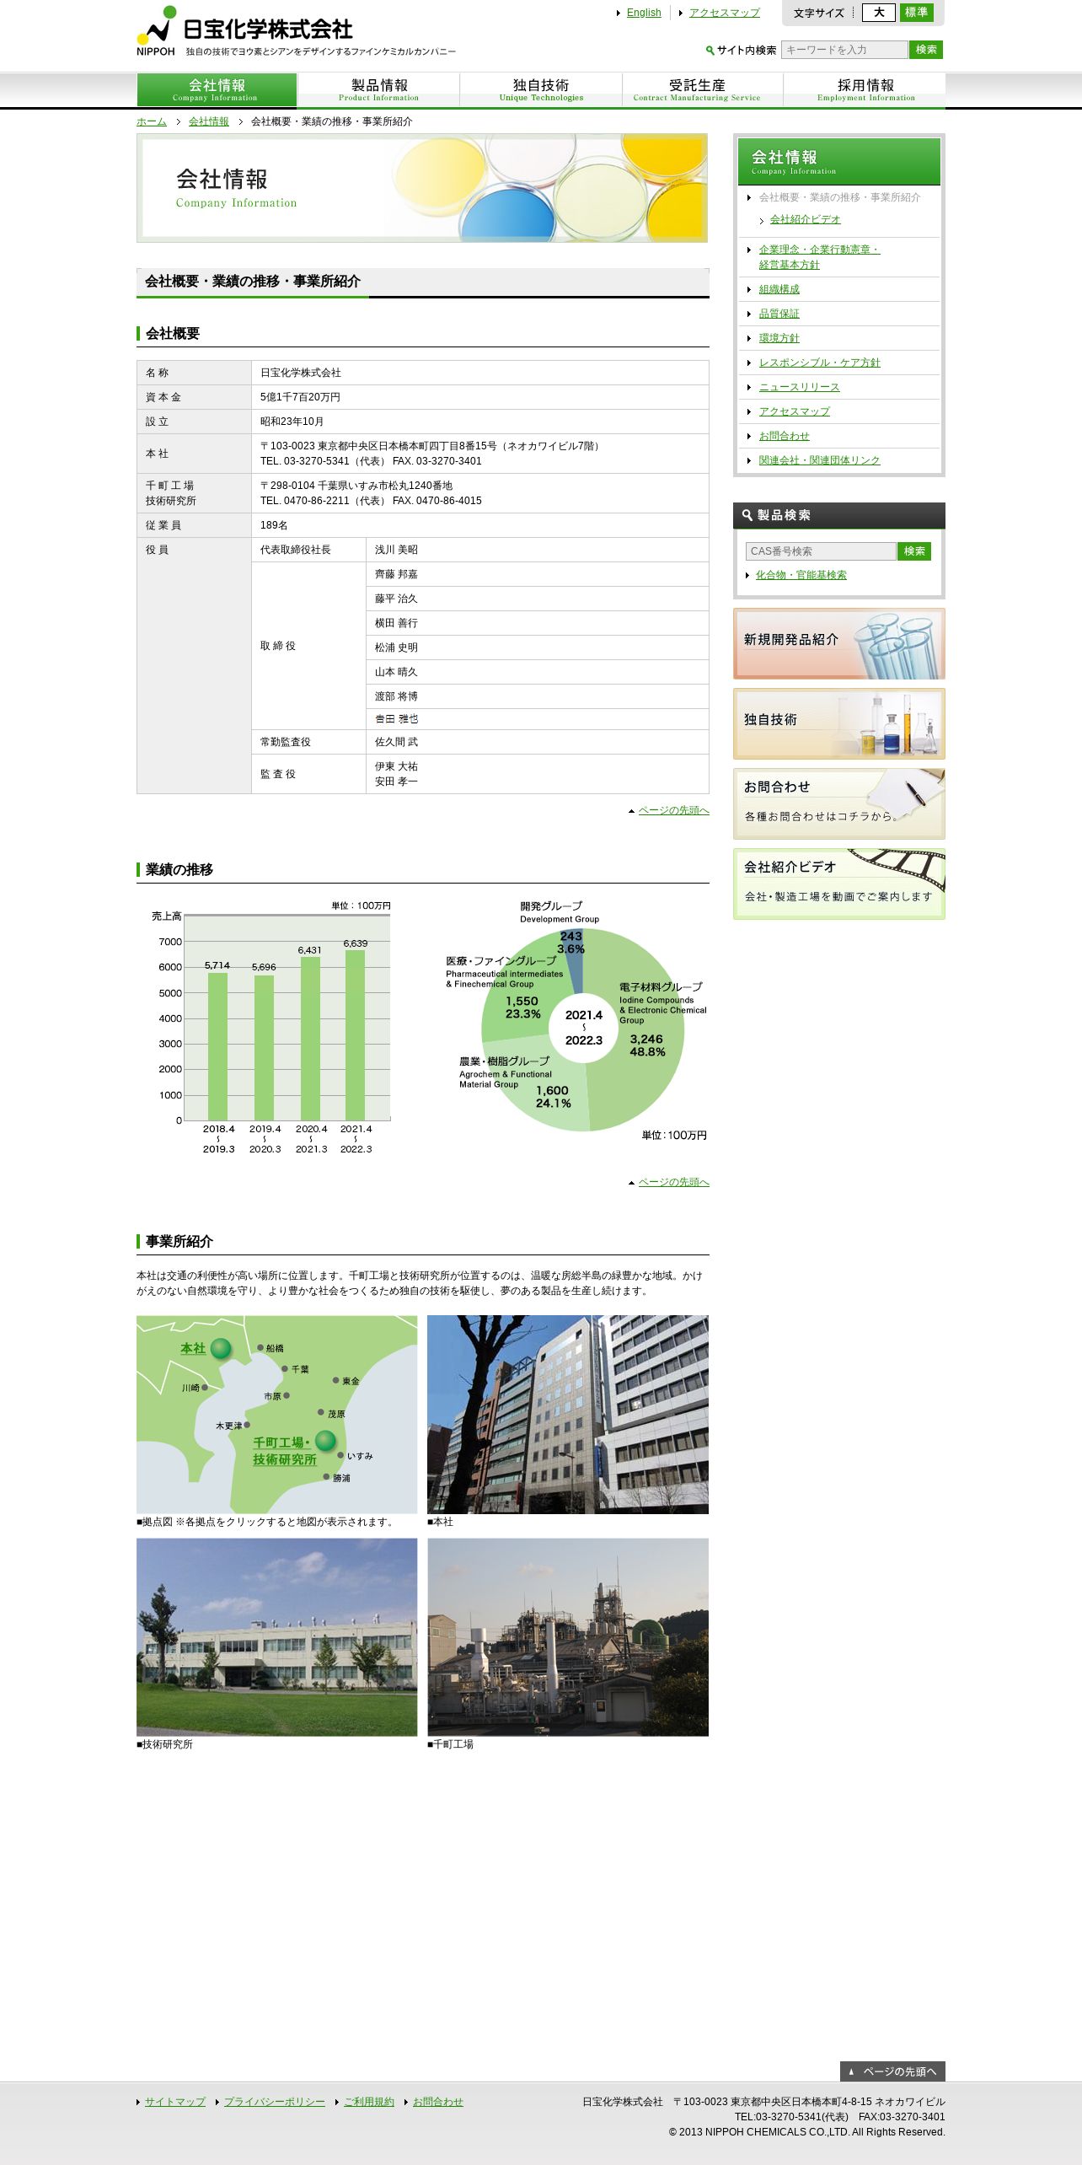Go to ホーム in breadcrumb

(x=152, y=121)
